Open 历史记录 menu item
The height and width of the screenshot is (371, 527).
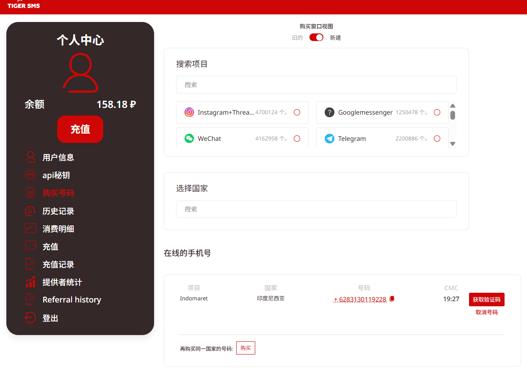coord(58,211)
